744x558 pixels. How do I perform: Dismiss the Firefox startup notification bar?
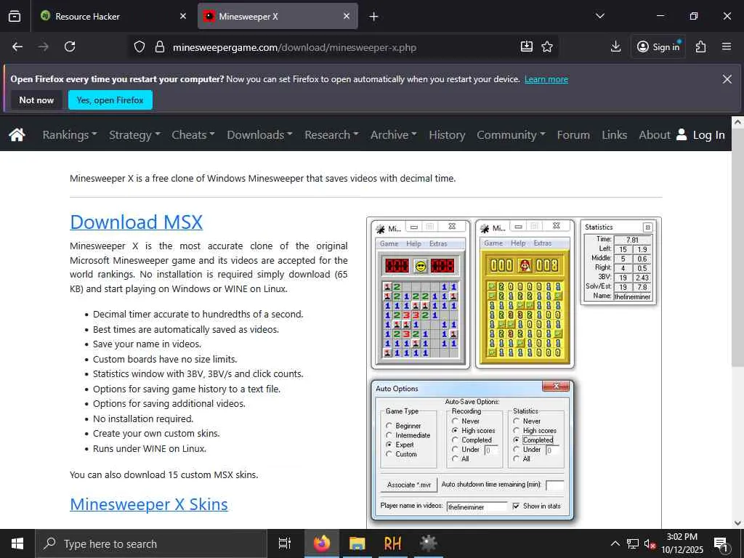[727, 79]
